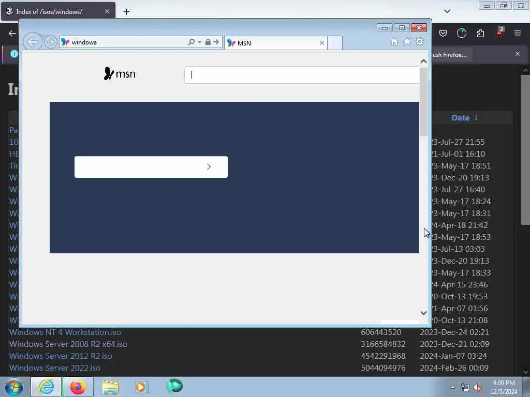Open Windows Media Player from the taskbar
This screenshot has width=530, height=397.
[141, 387]
